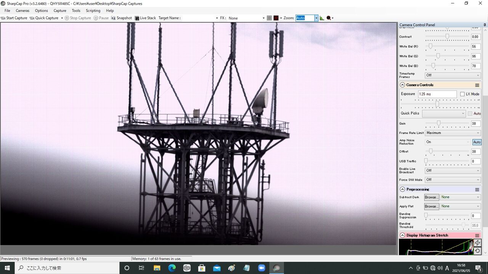Show hidden system tray icons

(411, 268)
